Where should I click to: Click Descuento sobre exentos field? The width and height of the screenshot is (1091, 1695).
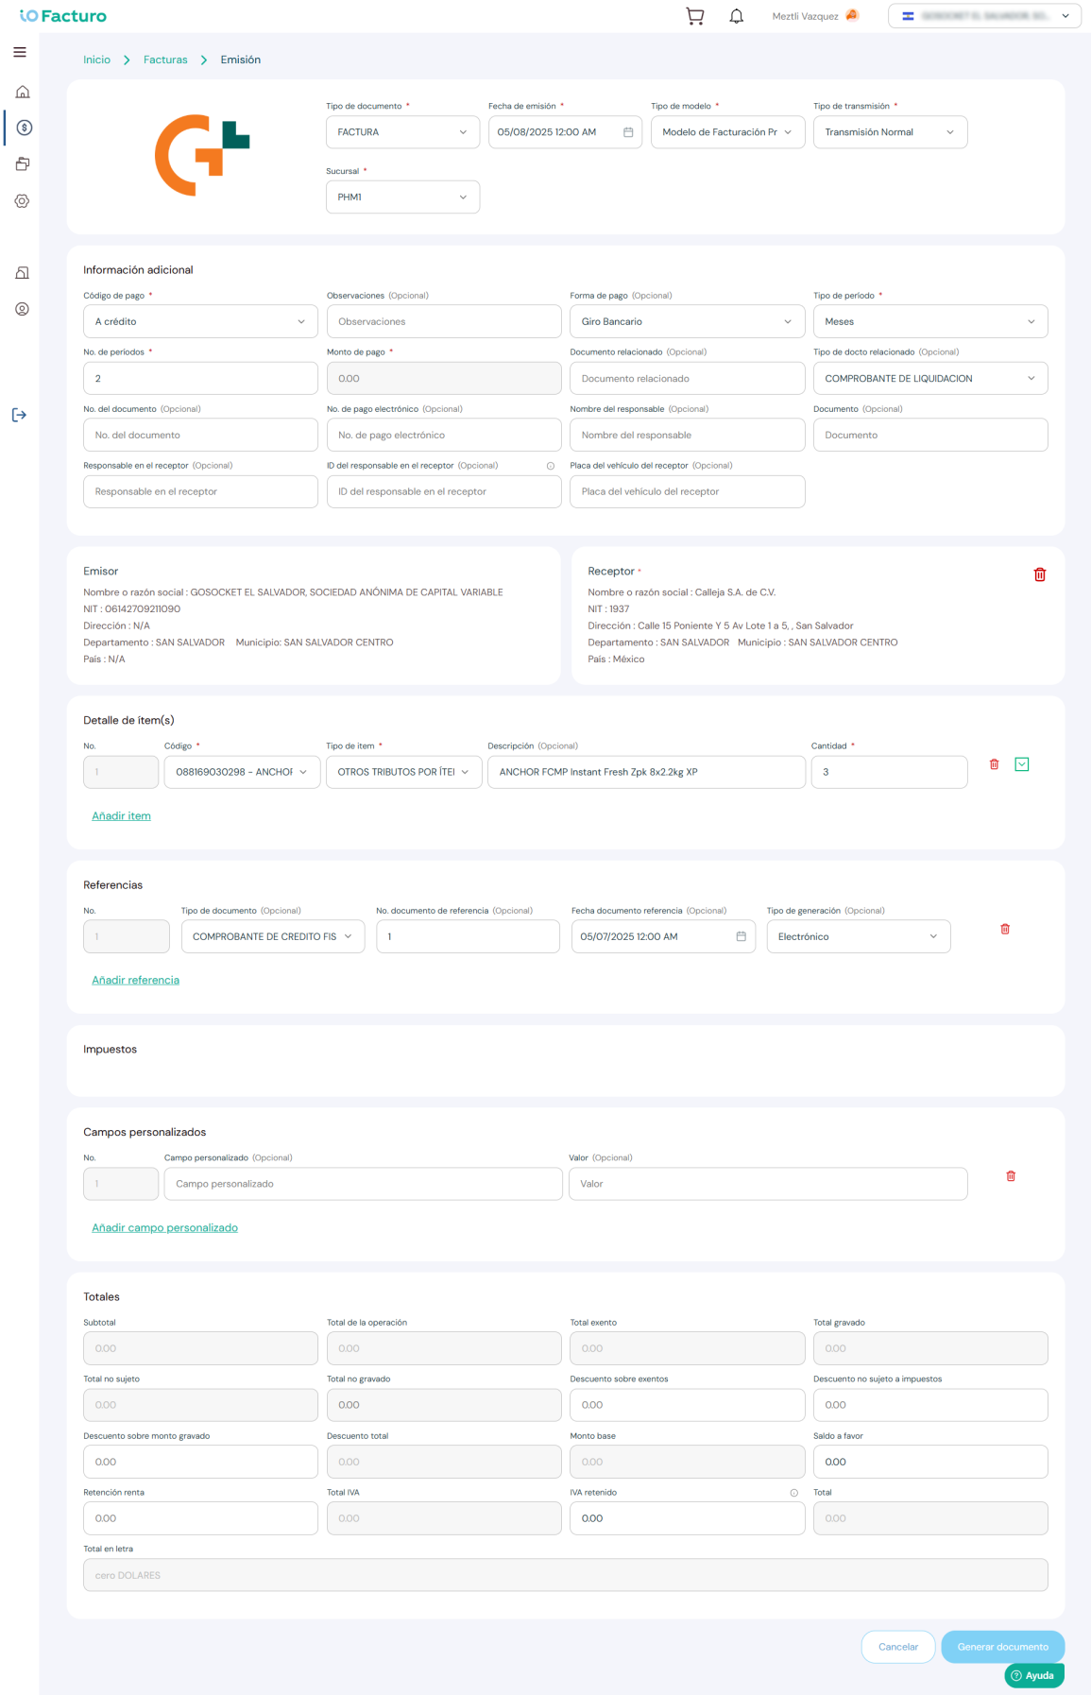tap(687, 1405)
